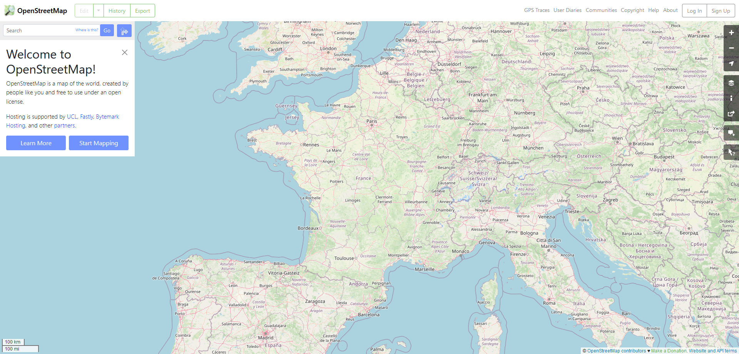739x354 pixels.
Task: Click the Praha label on the map
Action: pyautogui.click(x=583, y=88)
